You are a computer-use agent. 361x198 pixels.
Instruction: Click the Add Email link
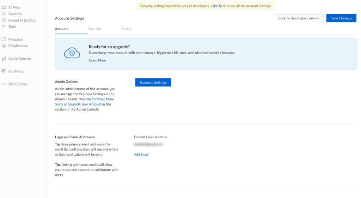click(x=141, y=155)
